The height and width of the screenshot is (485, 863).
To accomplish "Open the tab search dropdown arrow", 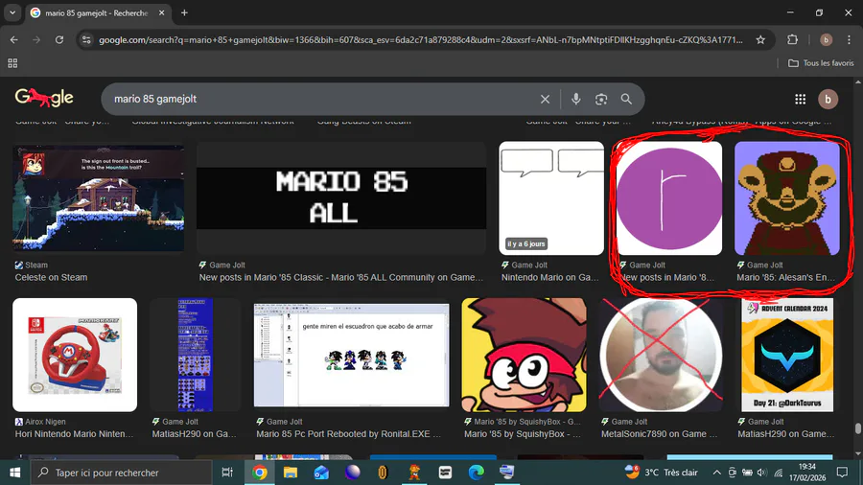I will 12,12.
